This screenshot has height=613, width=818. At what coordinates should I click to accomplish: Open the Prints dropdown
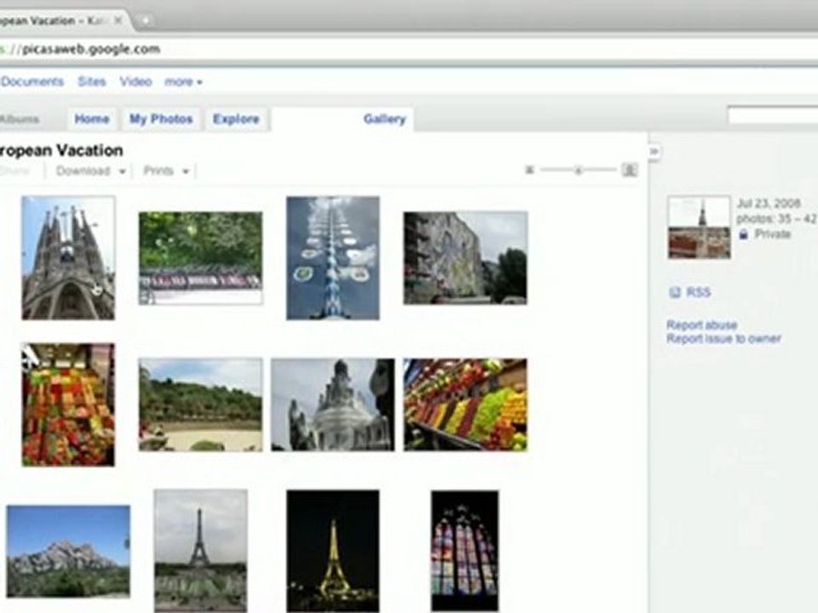tap(166, 171)
